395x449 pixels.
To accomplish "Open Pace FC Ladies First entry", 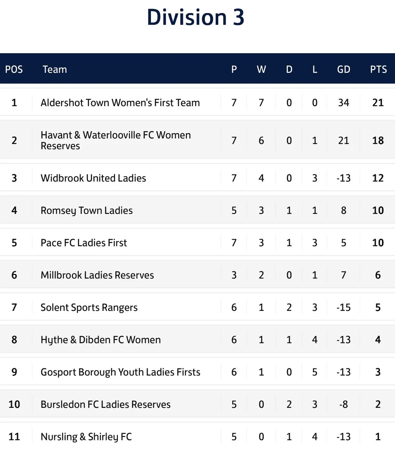I will (x=84, y=242).
